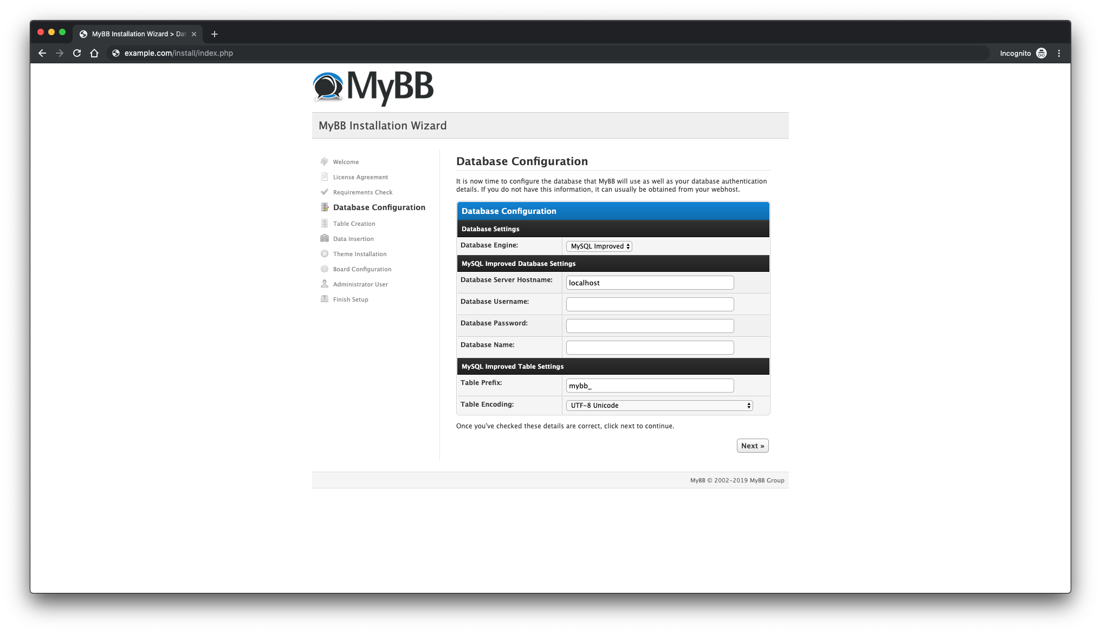
Task: Click the License Agreement step icon
Action: pos(325,177)
